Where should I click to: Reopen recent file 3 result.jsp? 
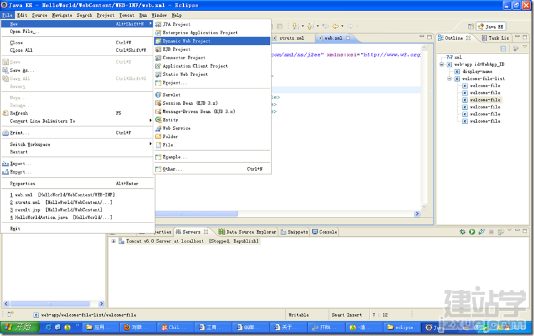[77, 210]
